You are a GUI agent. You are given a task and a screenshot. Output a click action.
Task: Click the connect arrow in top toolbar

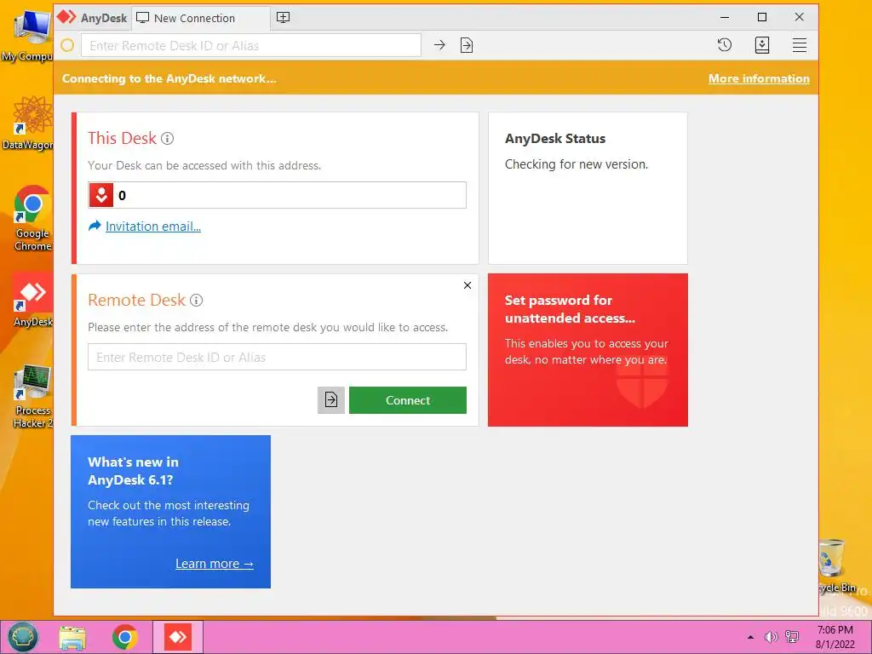coord(439,45)
